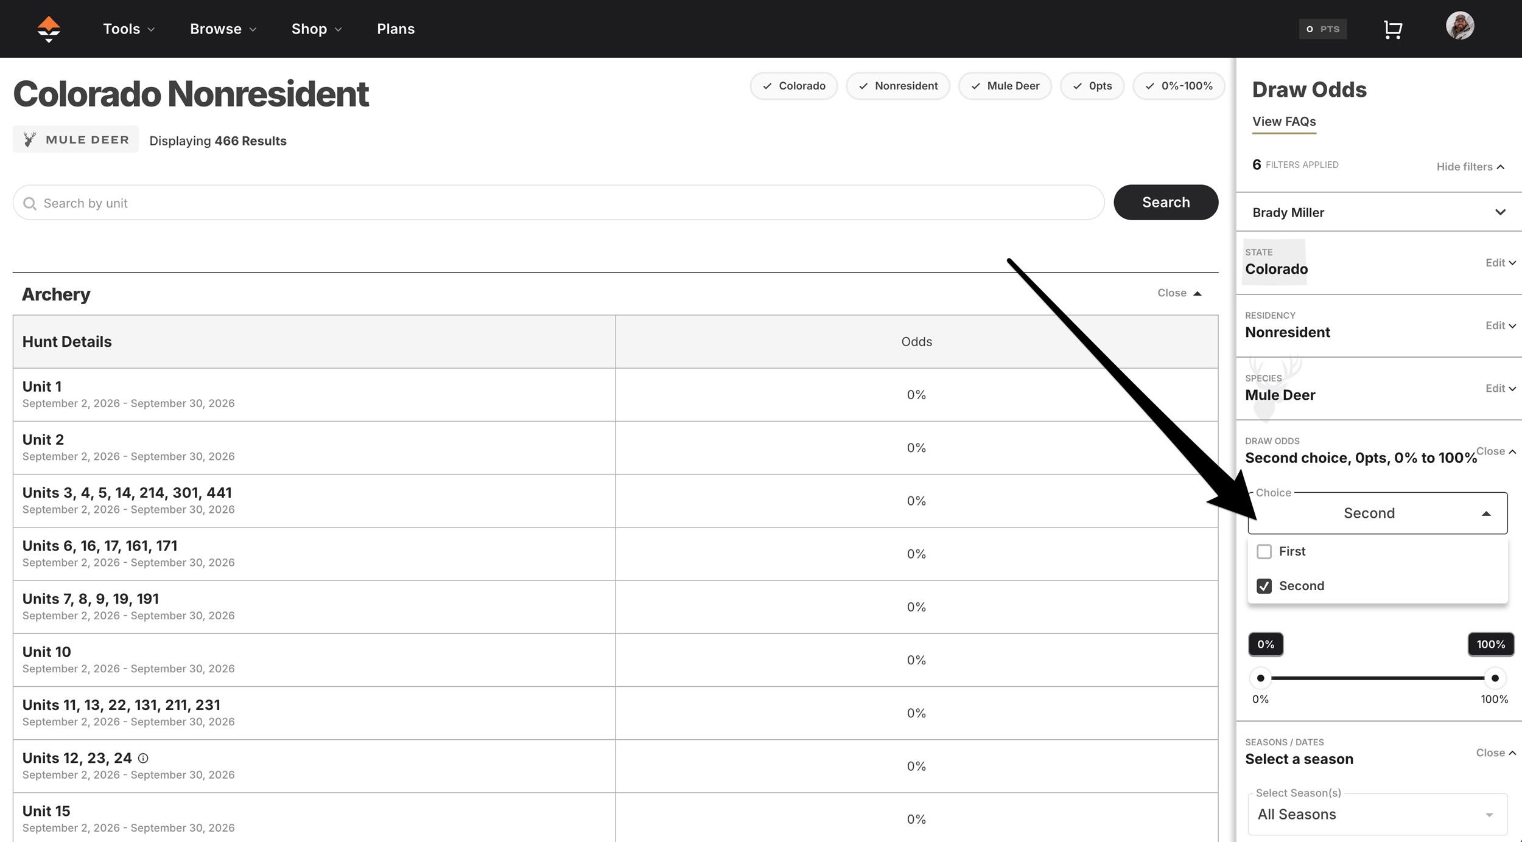This screenshot has width=1522, height=842.
Task: Uncheck the Second choice checkbox
Action: (1264, 586)
